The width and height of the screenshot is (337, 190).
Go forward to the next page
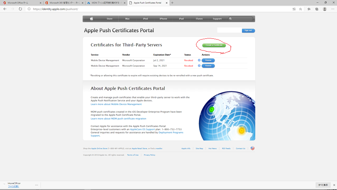pyautogui.click(x=13, y=9)
